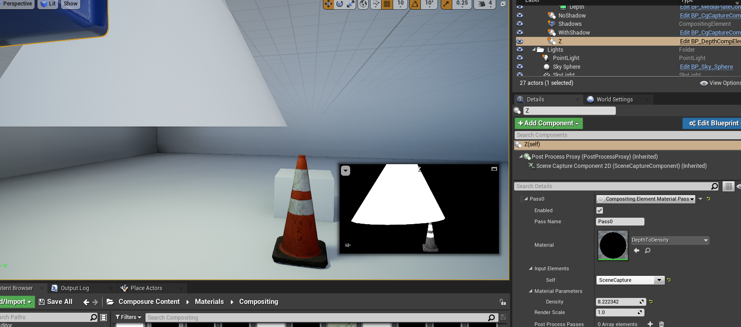
Task: Click the Render Scale value field
Action: (x=620, y=312)
